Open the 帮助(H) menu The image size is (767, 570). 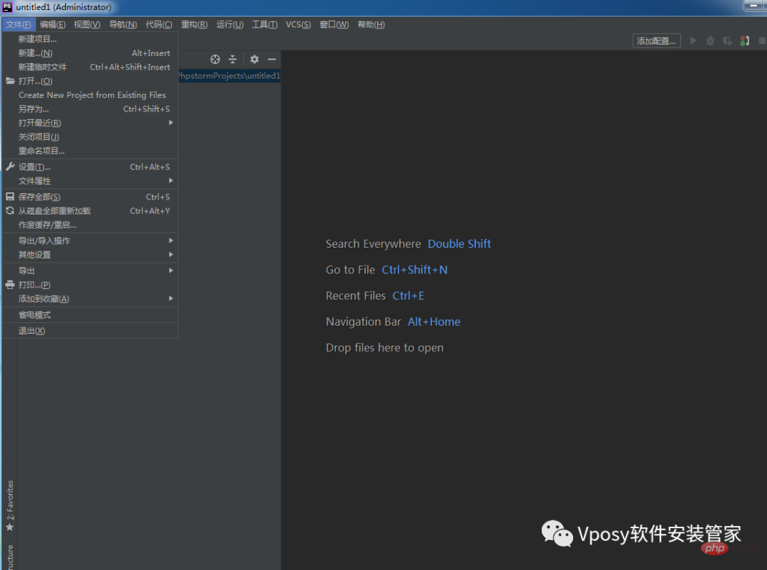[371, 24]
